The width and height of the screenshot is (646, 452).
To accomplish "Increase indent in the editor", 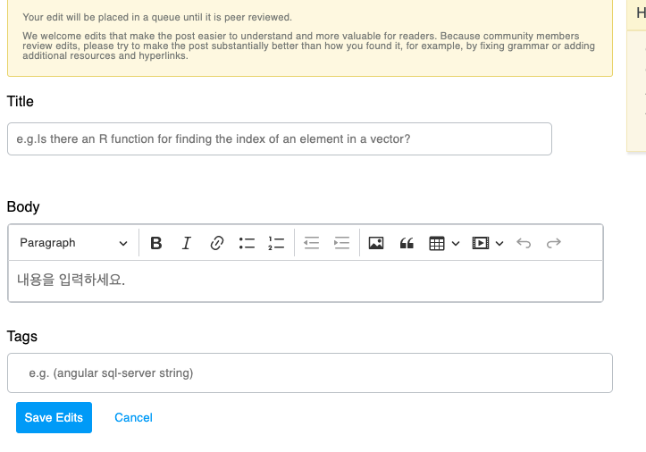I will point(342,243).
